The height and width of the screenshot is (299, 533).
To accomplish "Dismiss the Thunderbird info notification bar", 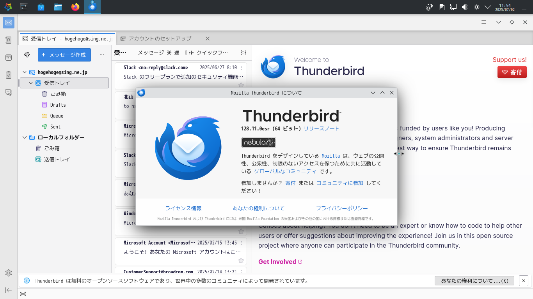I will 524,281.
